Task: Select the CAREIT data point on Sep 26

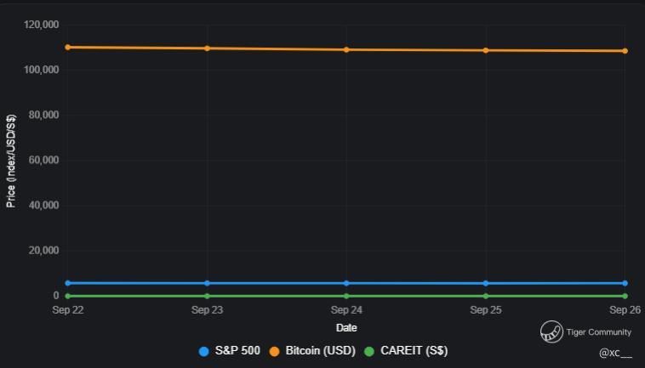Action: 625,296
